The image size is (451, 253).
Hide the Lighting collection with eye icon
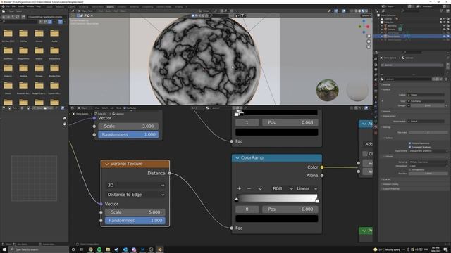tap(445, 19)
